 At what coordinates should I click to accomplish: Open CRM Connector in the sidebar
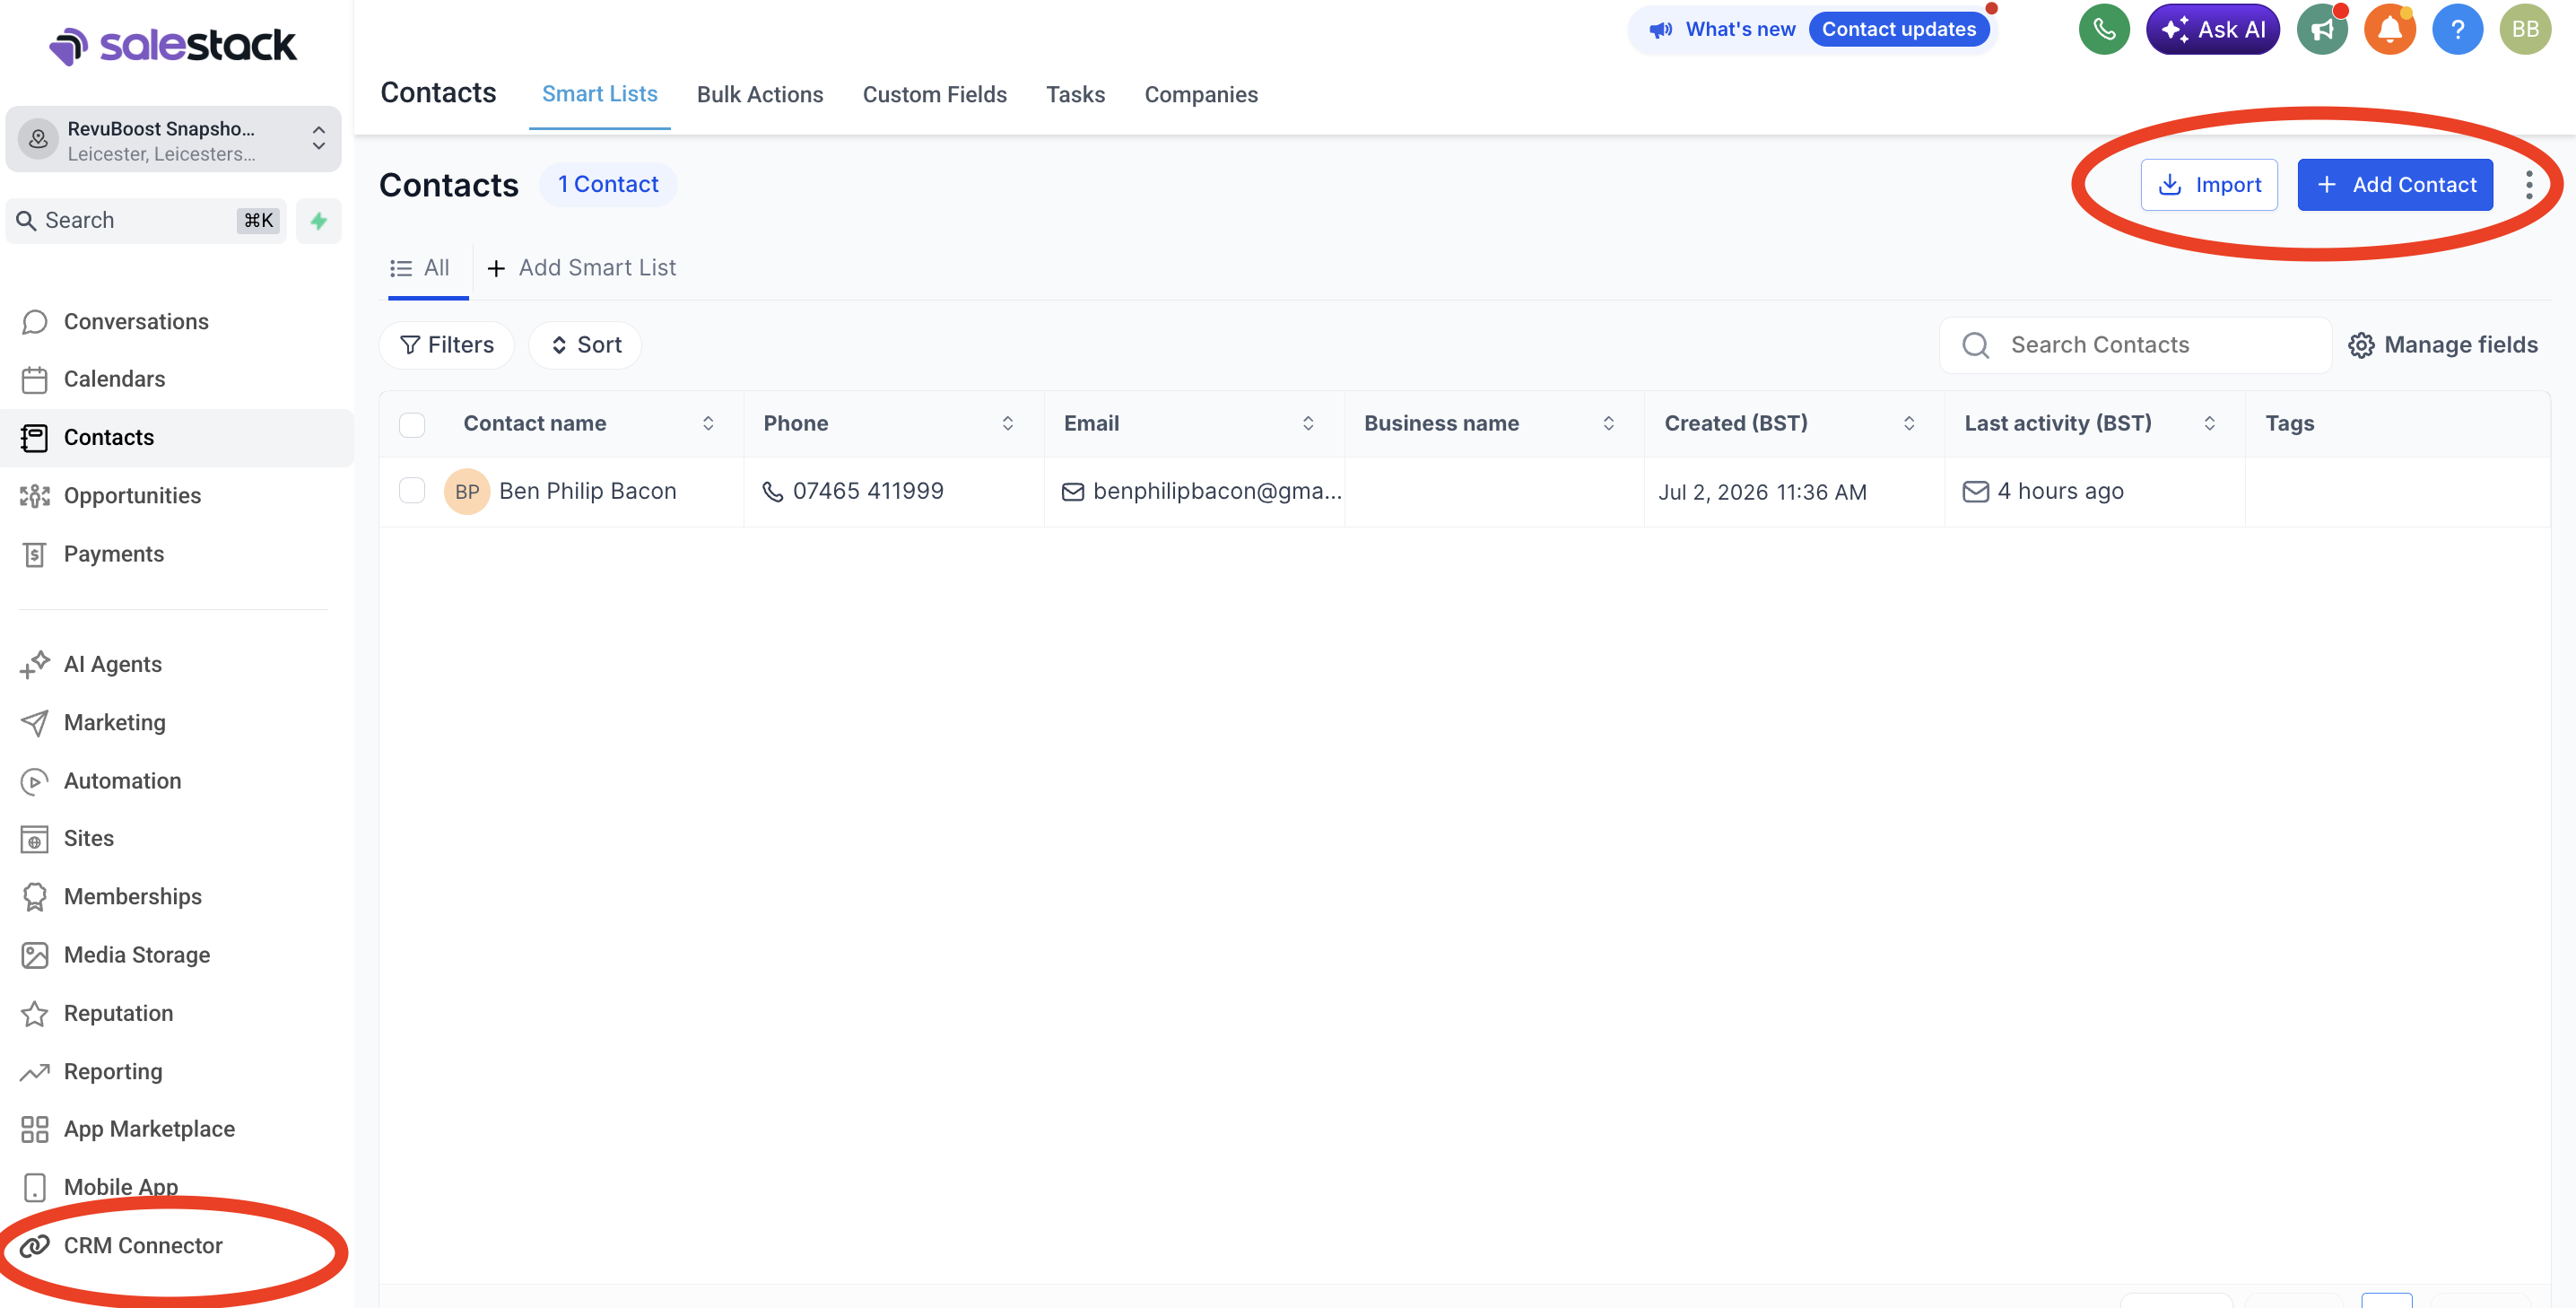coord(142,1246)
